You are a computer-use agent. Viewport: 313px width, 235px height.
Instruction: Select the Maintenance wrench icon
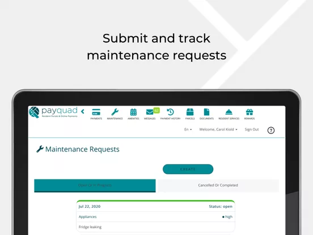point(115,112)
